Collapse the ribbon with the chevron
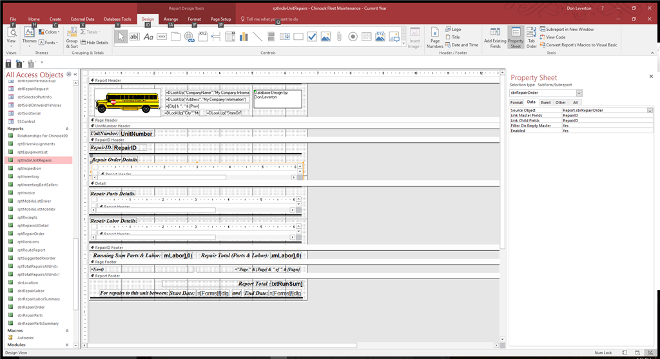This screenshot has width=660, height=359. pyautogui.click(x=652, y=53)
